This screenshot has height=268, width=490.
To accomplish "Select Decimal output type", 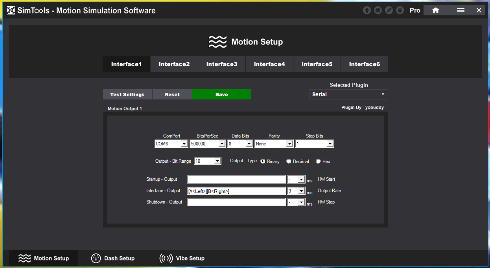I will 298,162.
